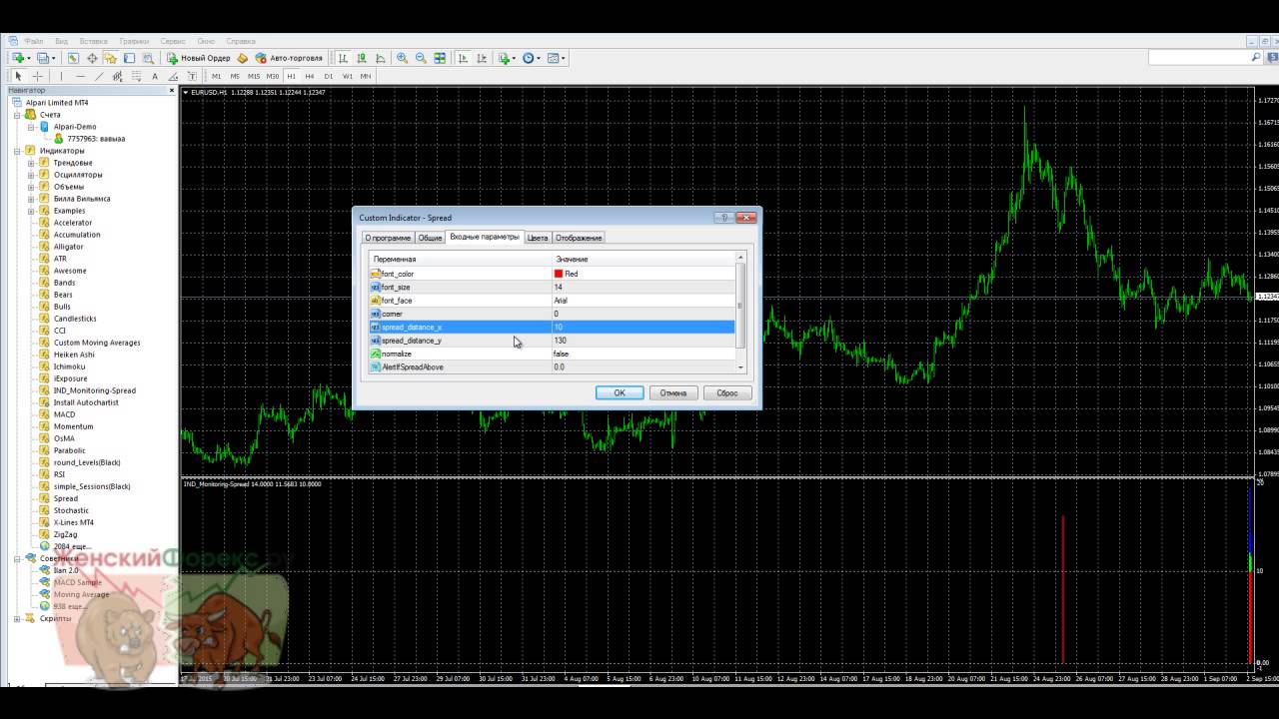Select the spread_distance_y value 130
1279x719 pixels.
[560, 341]
